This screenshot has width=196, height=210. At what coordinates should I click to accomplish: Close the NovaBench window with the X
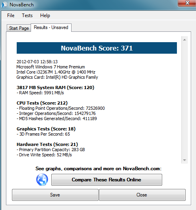point(187,3)
